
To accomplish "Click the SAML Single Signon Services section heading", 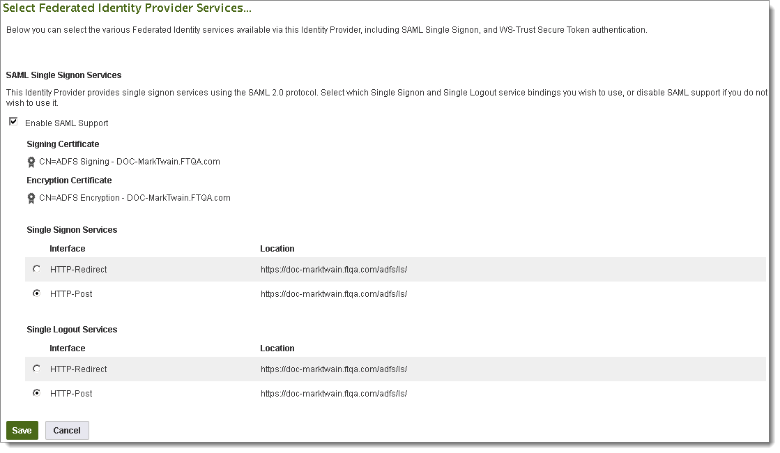I will click(x=66, y=75).
